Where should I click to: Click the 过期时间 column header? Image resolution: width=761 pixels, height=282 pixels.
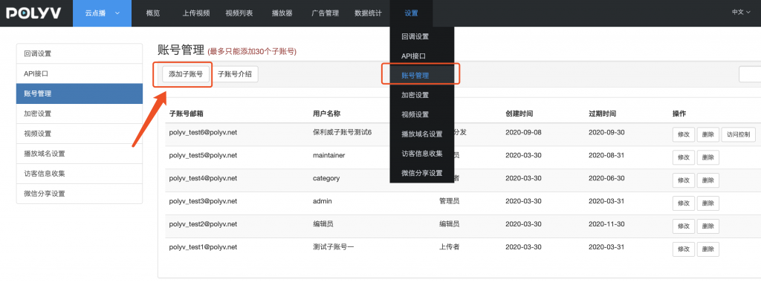(x=602, y=114)
